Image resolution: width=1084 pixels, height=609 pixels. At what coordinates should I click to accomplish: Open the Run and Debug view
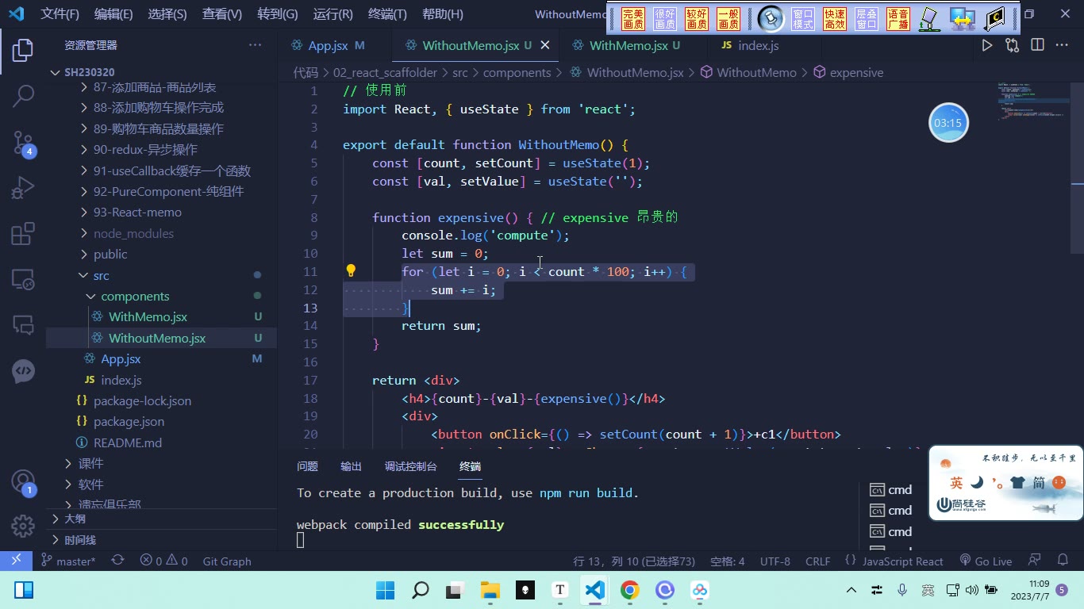pos(23,188)
